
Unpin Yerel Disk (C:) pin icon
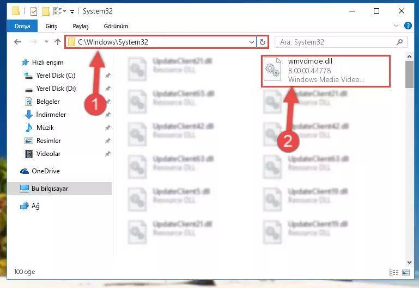(108, 76)
